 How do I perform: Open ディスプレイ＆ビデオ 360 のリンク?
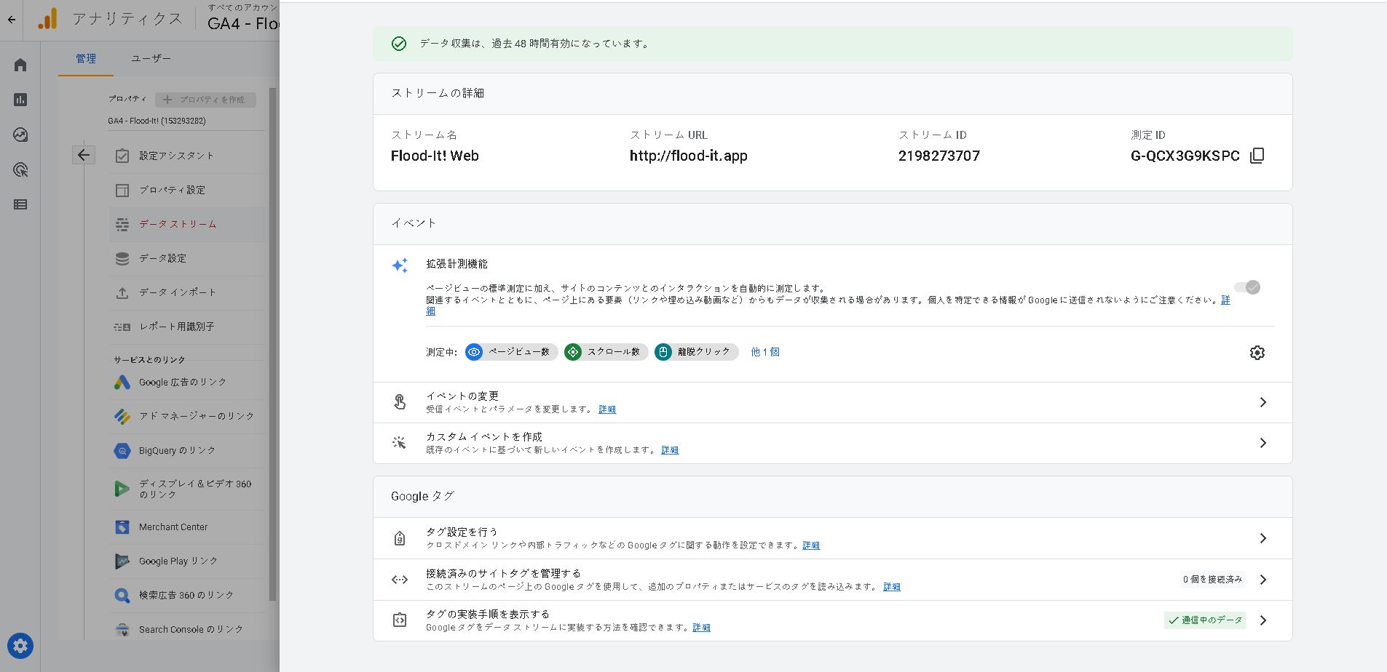click(187, 489)
